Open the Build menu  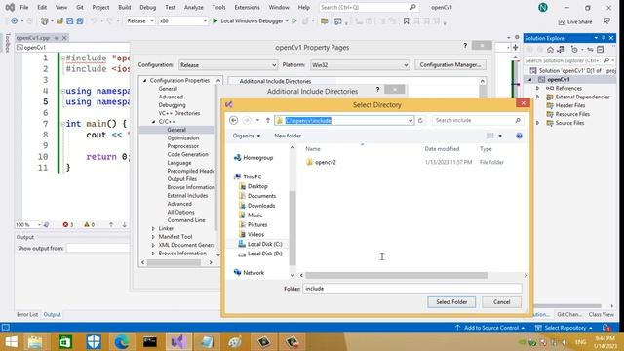click(x=124, y=7)
